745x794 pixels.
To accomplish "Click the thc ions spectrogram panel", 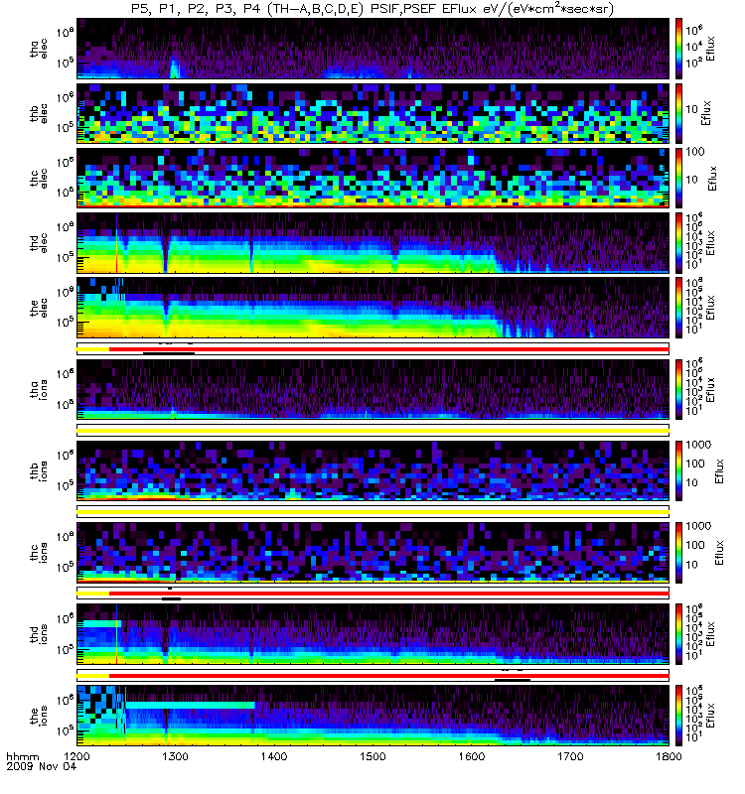I will click(x=373, y=552).
